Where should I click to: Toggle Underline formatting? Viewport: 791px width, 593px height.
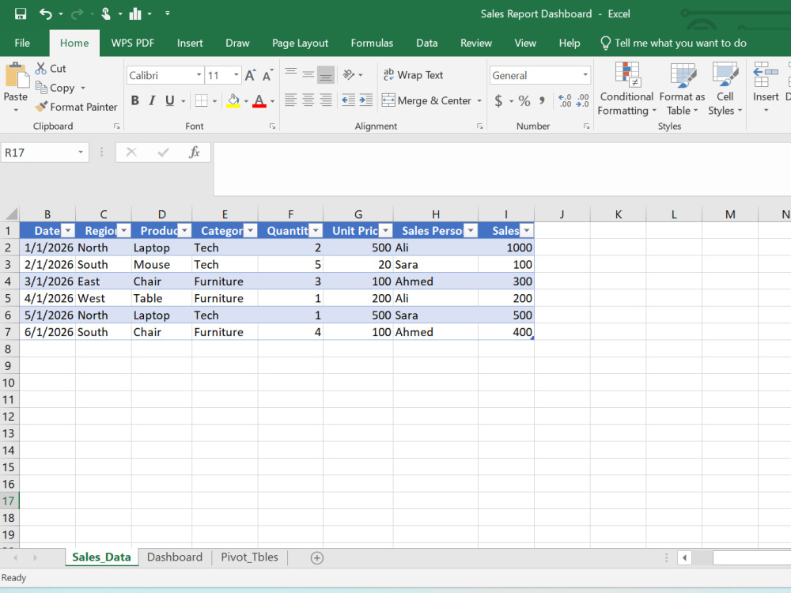170,100
